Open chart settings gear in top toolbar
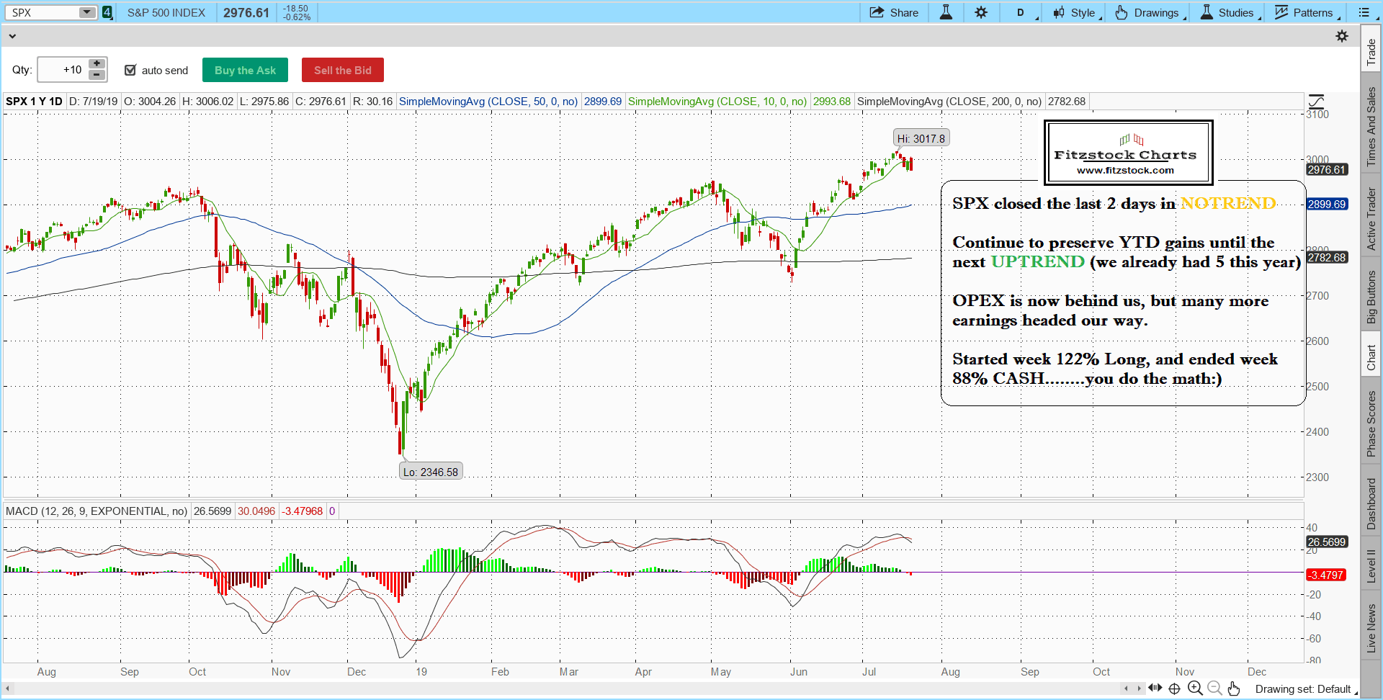 click(x=981, y=12)
